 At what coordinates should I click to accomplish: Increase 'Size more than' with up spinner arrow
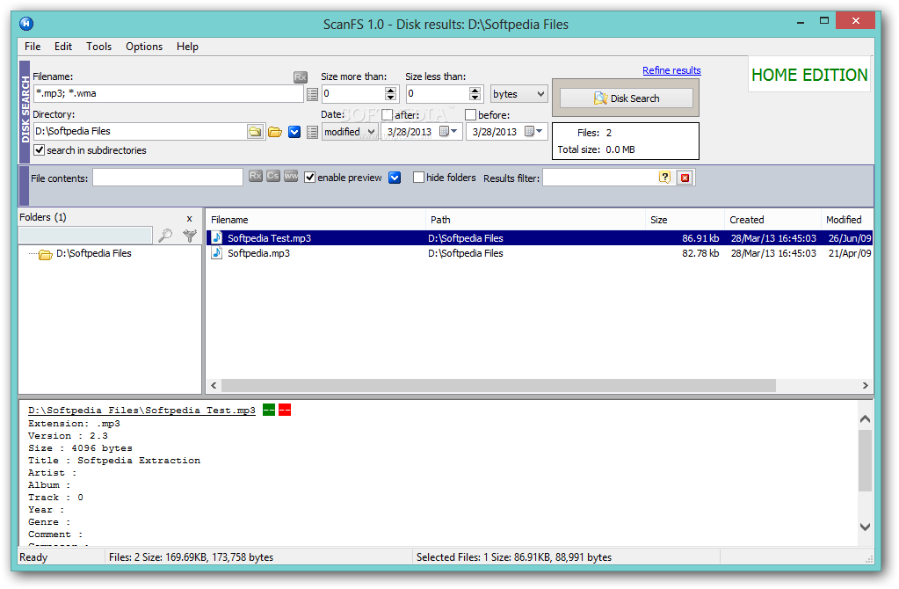point(390,90)
